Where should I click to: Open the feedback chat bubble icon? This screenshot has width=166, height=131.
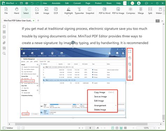click(x=146, y=3)
